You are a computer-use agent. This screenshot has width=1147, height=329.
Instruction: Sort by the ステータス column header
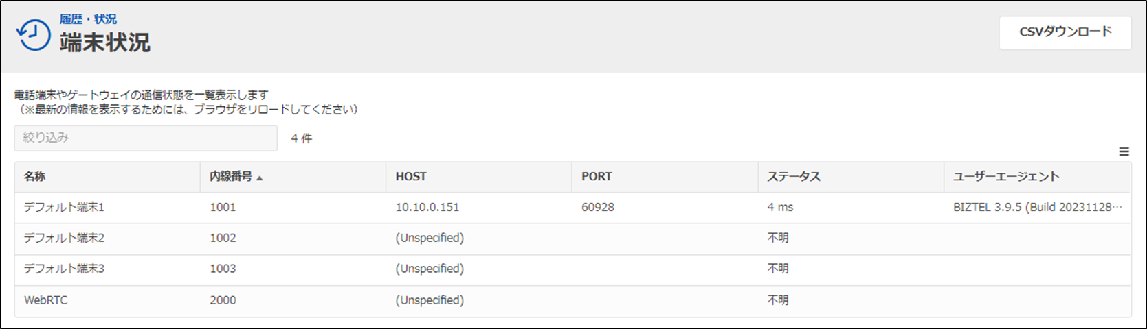tap(794, 177)
